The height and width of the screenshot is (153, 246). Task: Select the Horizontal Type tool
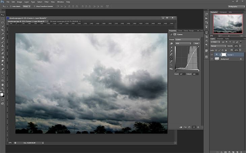(2, 73)
